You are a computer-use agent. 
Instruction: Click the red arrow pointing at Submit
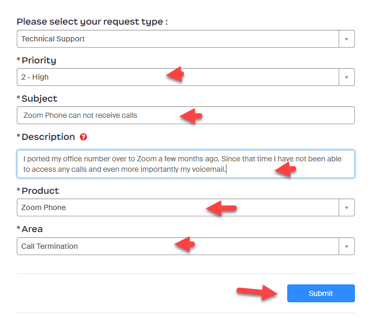(257, 292)
